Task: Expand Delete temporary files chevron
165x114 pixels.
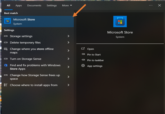Action: 68,43
